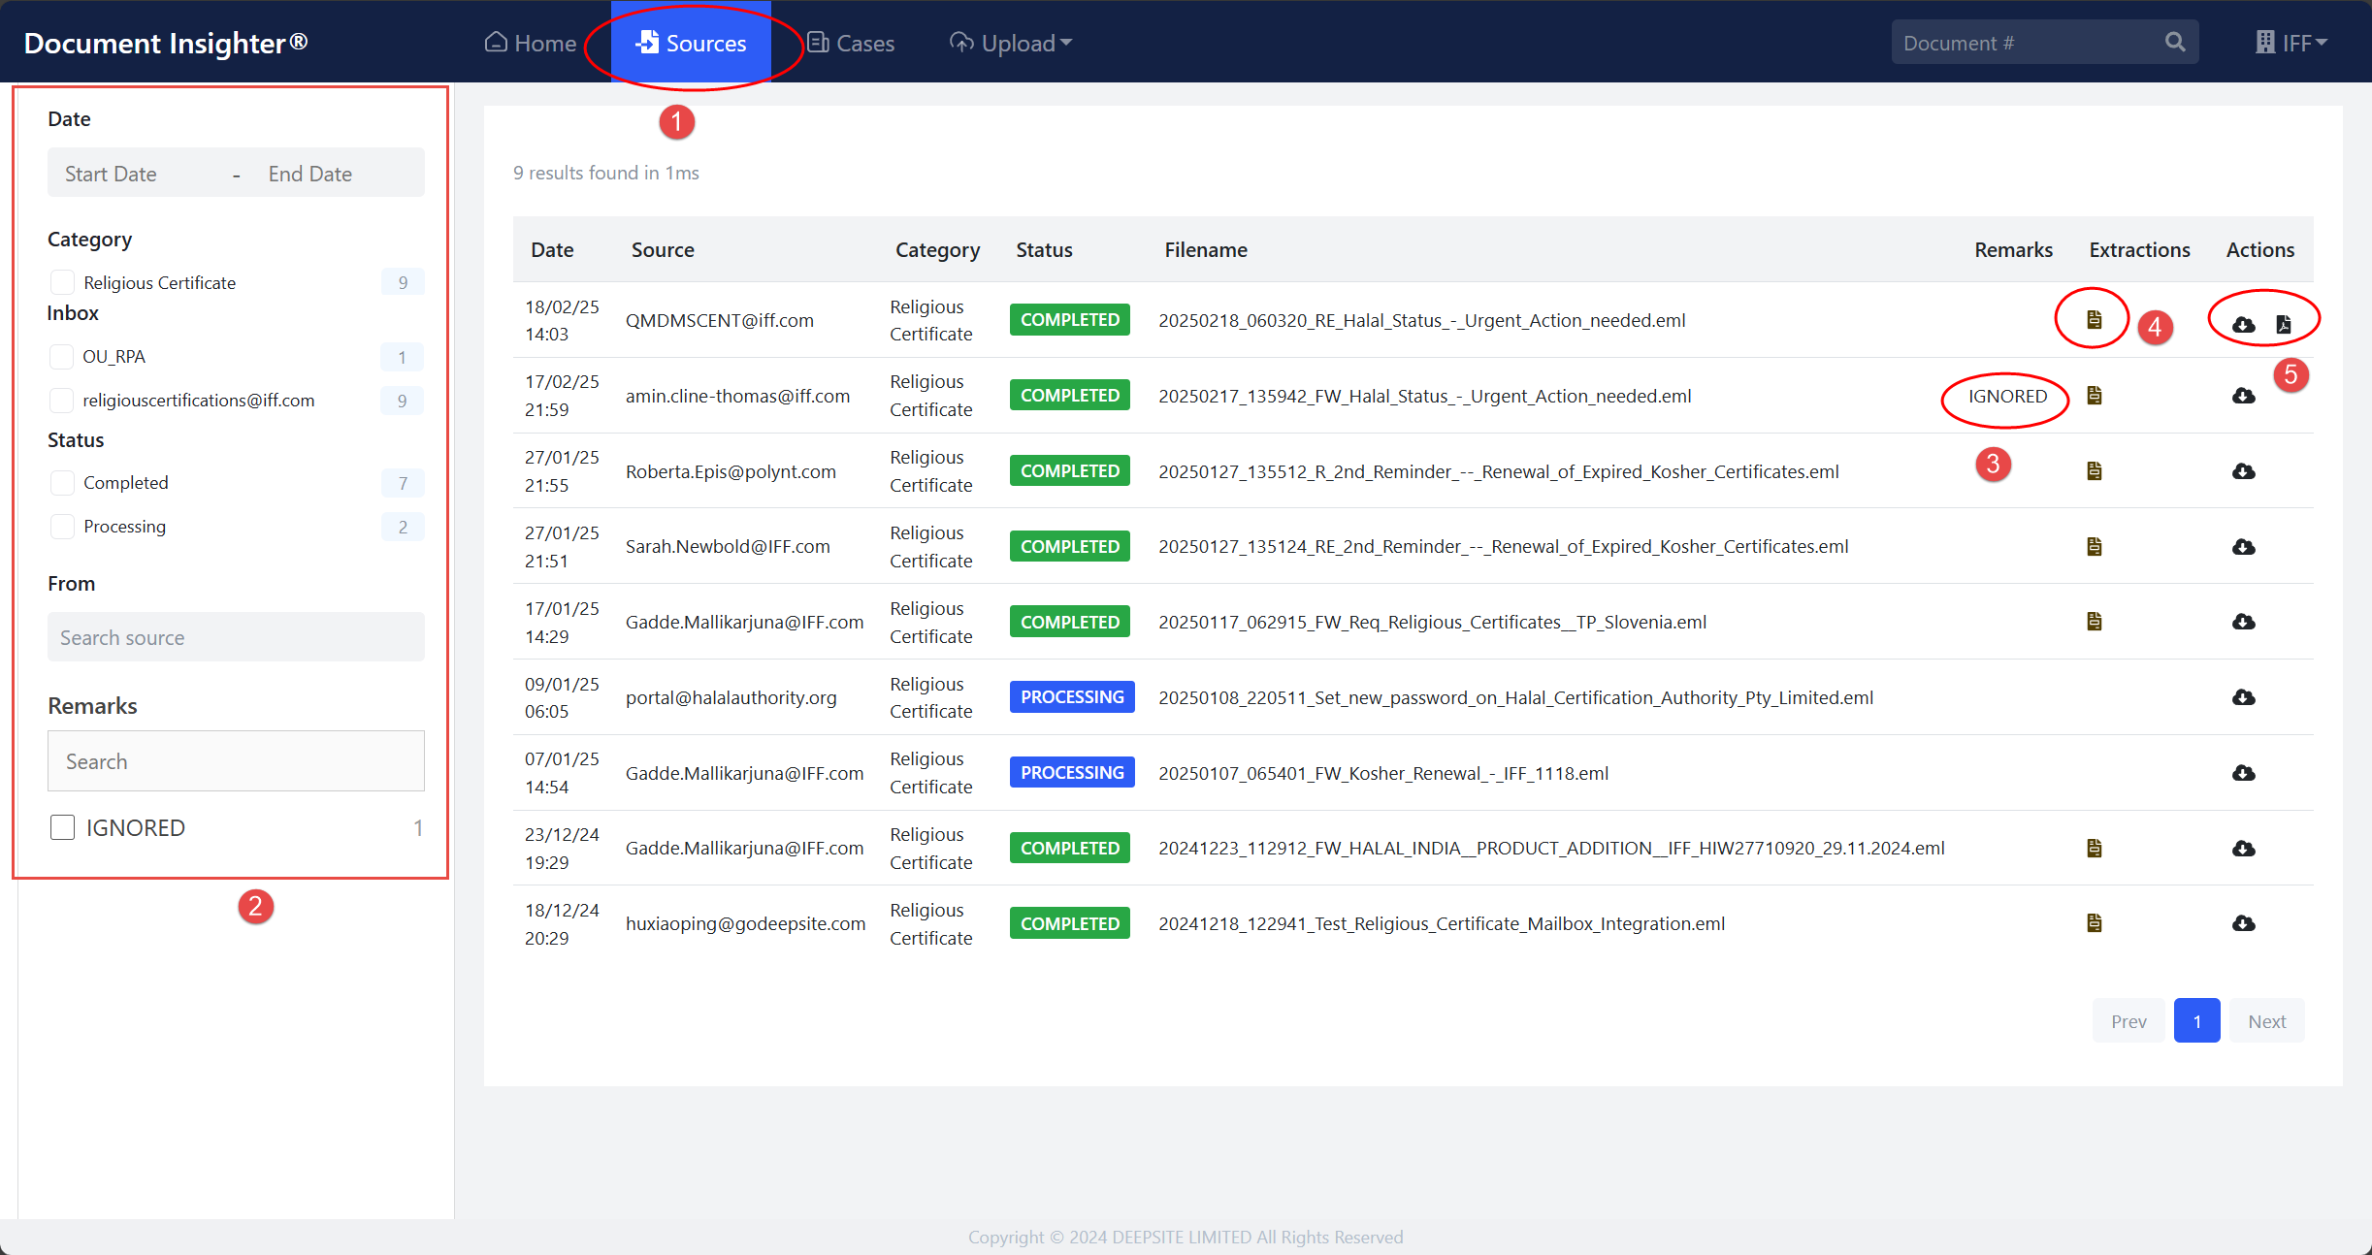Click the Next pagination button
The width and height of the screenshot is (2372, 1255).
tap(2266, 1021)
